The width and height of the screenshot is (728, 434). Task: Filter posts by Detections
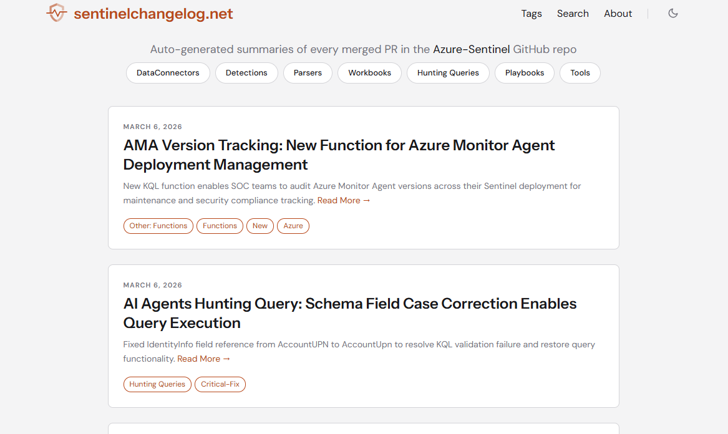[x=246, y=73]
